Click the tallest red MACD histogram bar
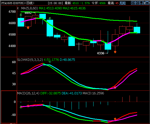The image size is (150, 124). [x=130, y=99]
